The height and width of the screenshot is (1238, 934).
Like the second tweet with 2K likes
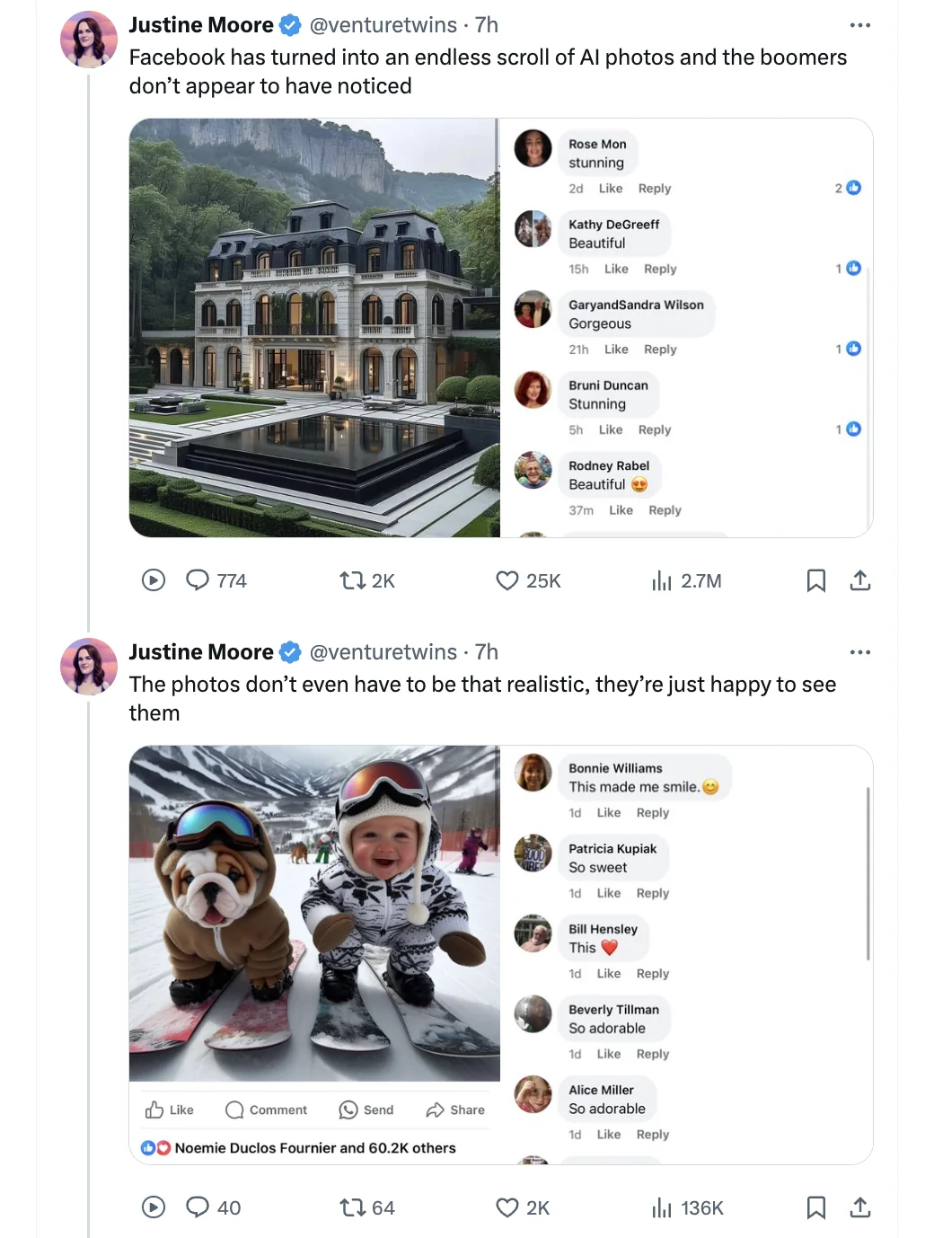point(507,1207)
